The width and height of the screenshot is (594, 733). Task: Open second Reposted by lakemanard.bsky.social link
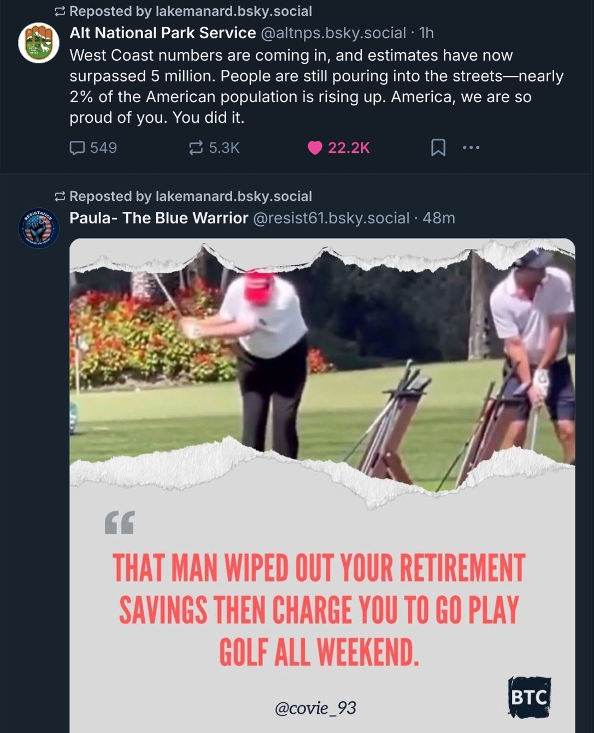click(x=191, y=196)
